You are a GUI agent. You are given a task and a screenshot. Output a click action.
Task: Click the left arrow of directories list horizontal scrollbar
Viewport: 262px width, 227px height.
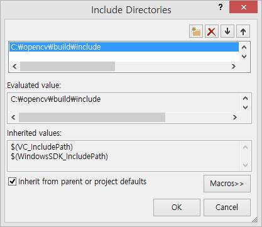(14, 67)
